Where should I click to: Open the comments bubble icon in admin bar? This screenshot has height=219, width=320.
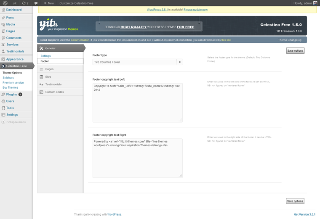(36, 3)
